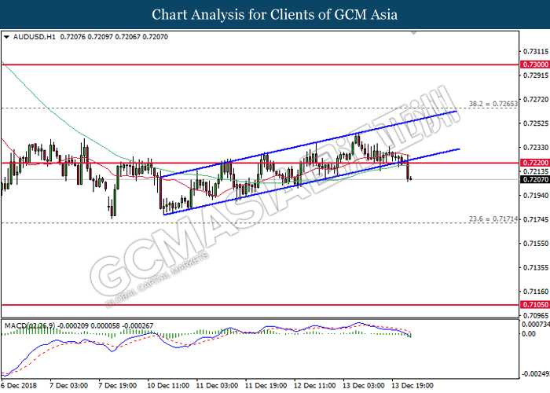The image size is (550, 393).
Task: Click the dropdown triangle beside AUDUSD,H1
Action: [x=6, y=37]
